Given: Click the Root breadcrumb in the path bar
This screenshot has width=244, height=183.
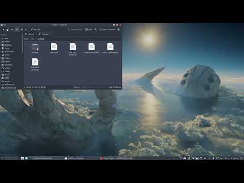Looking at the screenshot, I should 26,39.
